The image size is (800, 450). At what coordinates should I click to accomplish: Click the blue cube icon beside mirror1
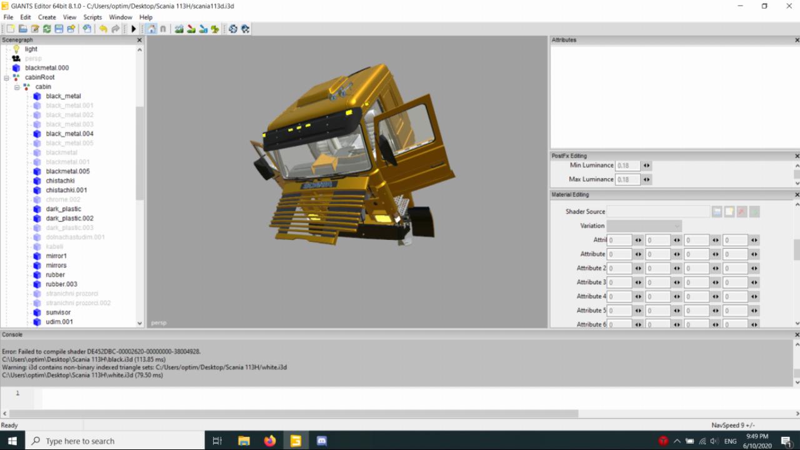(37, 256)
